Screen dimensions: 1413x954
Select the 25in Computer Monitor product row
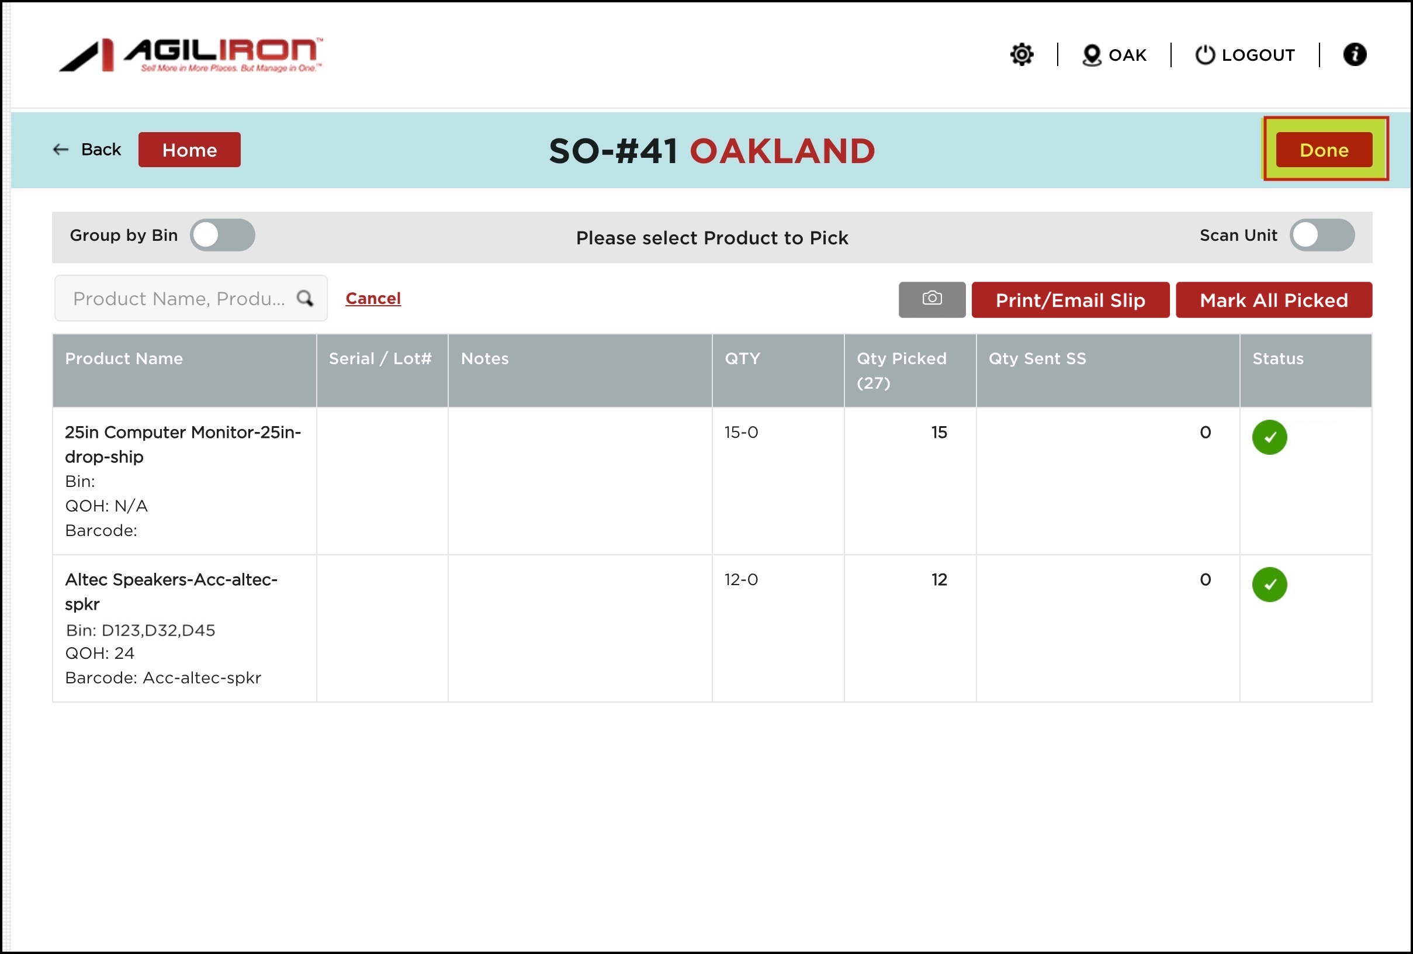182,444
